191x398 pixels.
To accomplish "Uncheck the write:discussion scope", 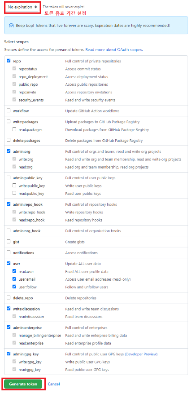I will pyautogui.click(x=9, y=309).
